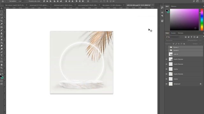Viewport: 204px width, 114px height.
Task: Close the v952-hh-028-a.psd document tab
Action: (153, 5)
